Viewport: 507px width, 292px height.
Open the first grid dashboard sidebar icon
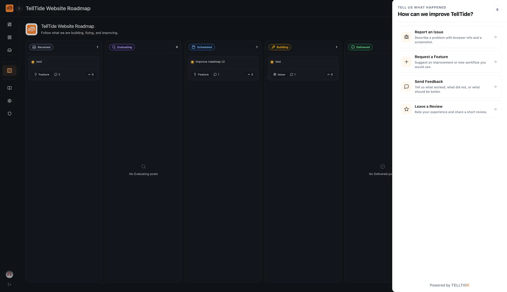10,24
